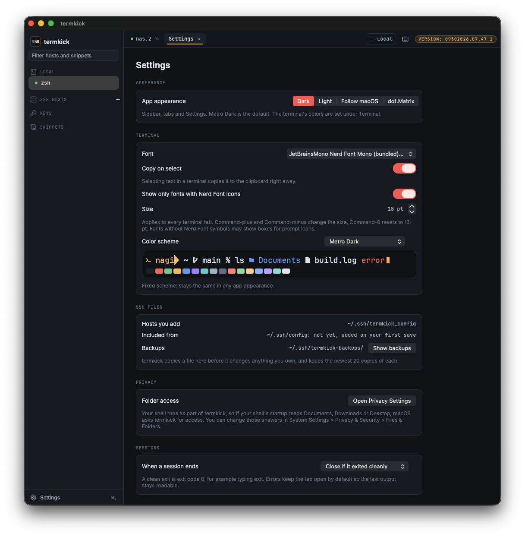Click the Documents text in terminal preview

tap(280, 260)
